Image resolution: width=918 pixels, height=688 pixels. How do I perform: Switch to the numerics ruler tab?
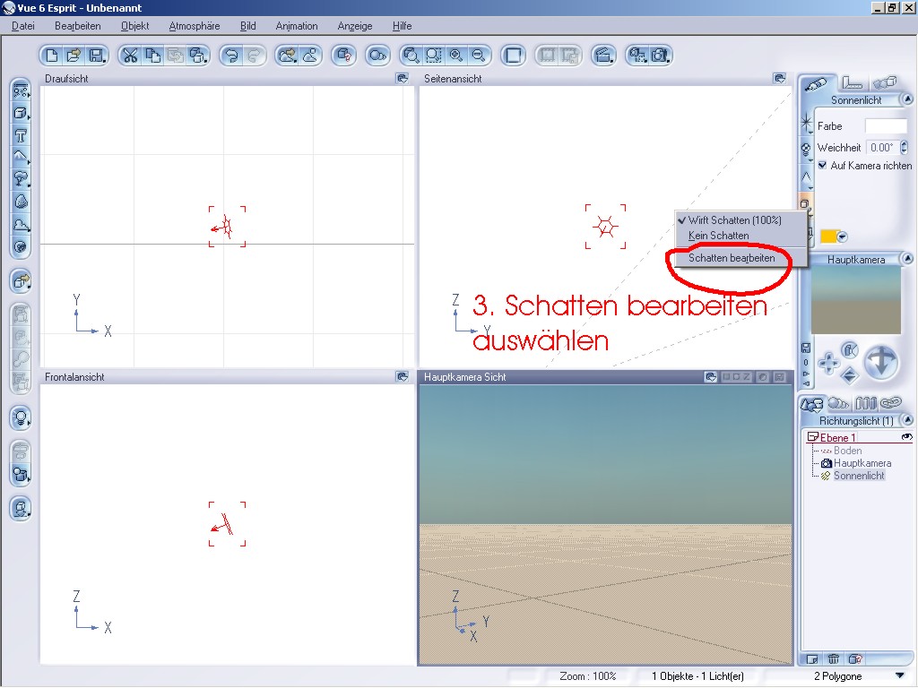coord(852,83)
